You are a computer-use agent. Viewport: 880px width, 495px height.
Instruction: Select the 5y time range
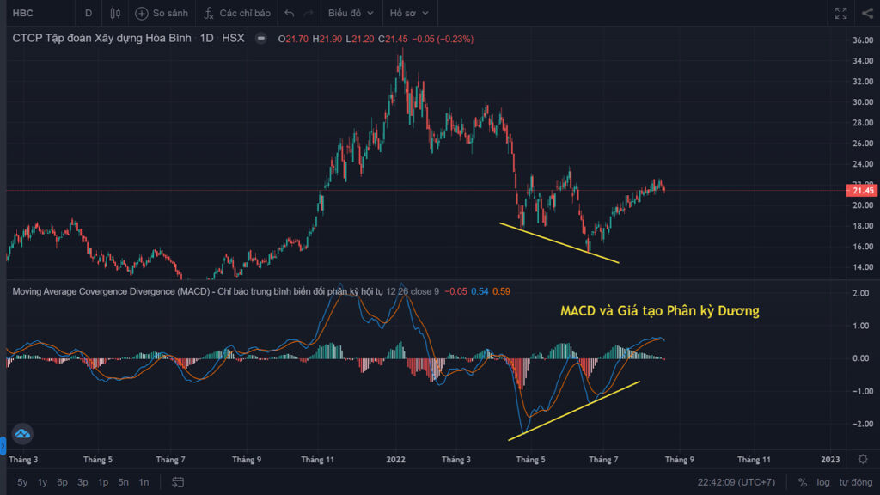tap(22, 482)
